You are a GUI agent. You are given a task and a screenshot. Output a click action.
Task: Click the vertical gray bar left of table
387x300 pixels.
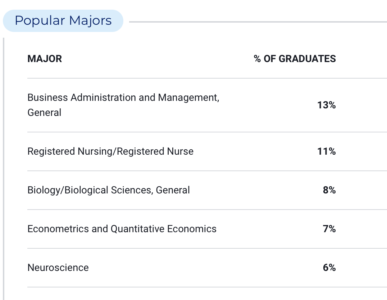(4, 169)
